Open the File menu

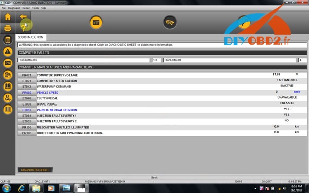pos(4,8)
